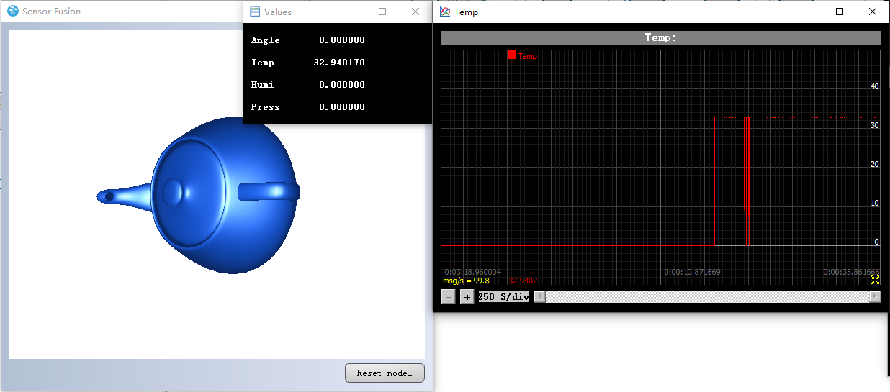Close the Values window
This screenshot has width=890, height=392.
point(415,12)
